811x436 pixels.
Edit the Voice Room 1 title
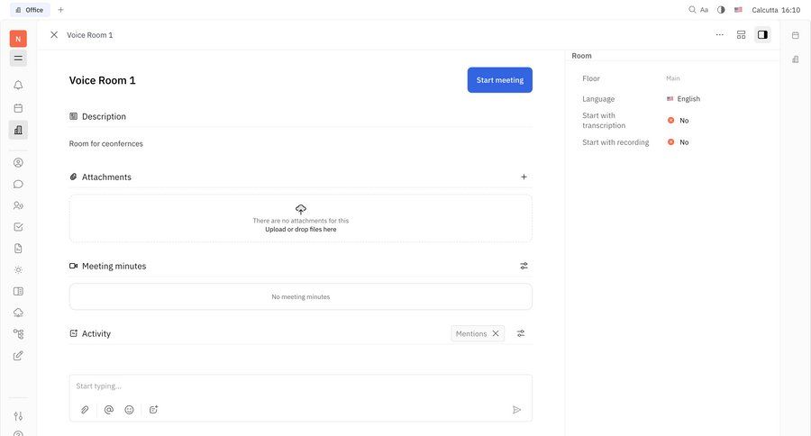pos(103,80)
